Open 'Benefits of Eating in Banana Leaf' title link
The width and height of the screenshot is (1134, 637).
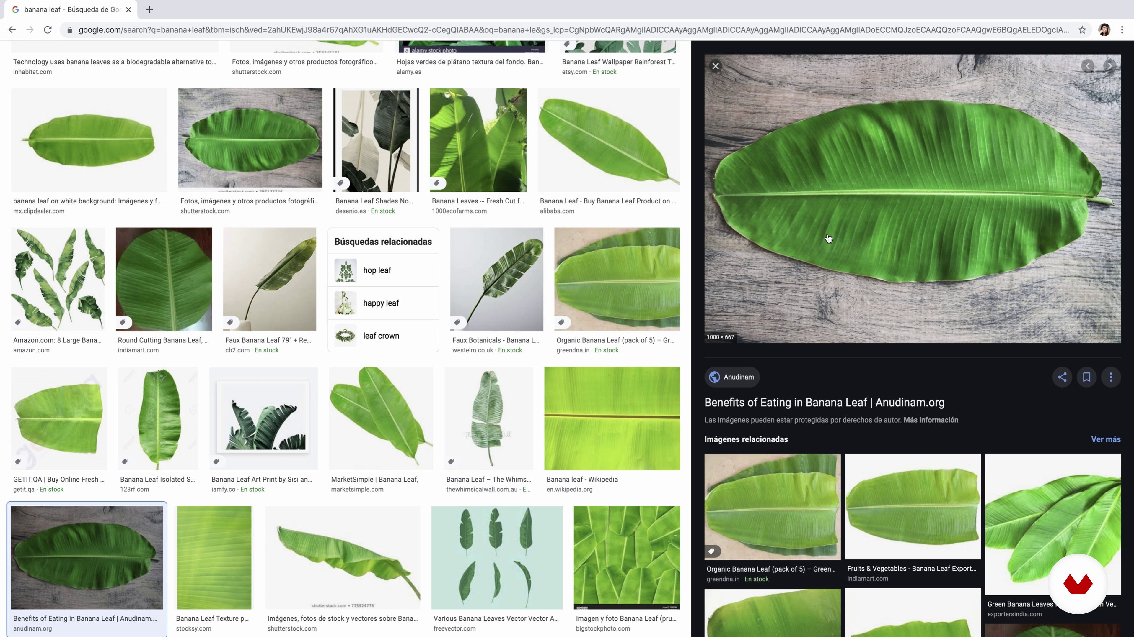click(824, 403)
